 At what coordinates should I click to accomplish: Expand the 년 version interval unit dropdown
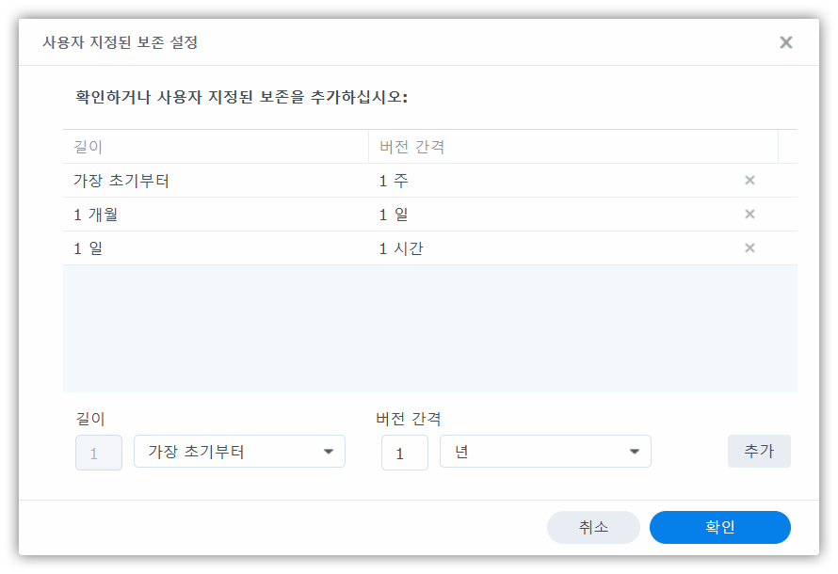[545, 452]
